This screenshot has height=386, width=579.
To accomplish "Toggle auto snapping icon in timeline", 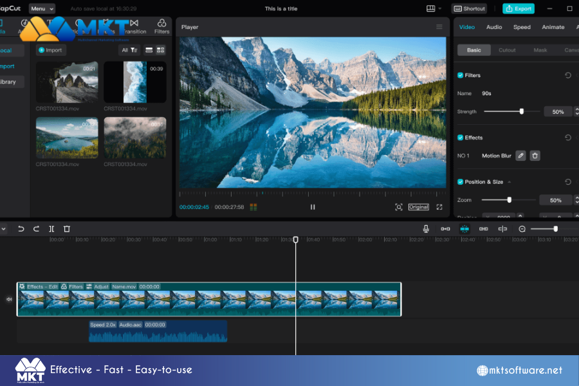I will 464,229.
